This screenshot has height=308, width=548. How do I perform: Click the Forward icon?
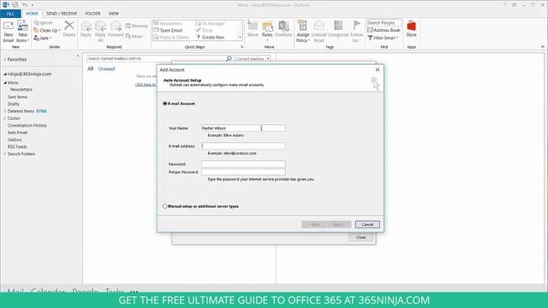point(116,27)
